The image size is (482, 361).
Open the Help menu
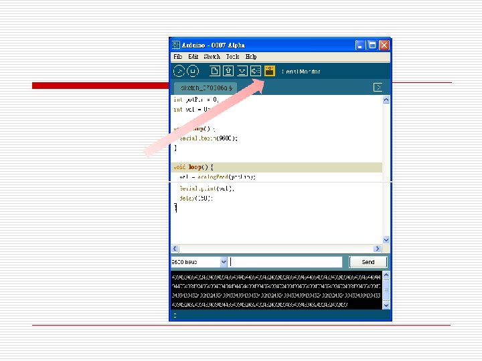(x=251, y=57)
